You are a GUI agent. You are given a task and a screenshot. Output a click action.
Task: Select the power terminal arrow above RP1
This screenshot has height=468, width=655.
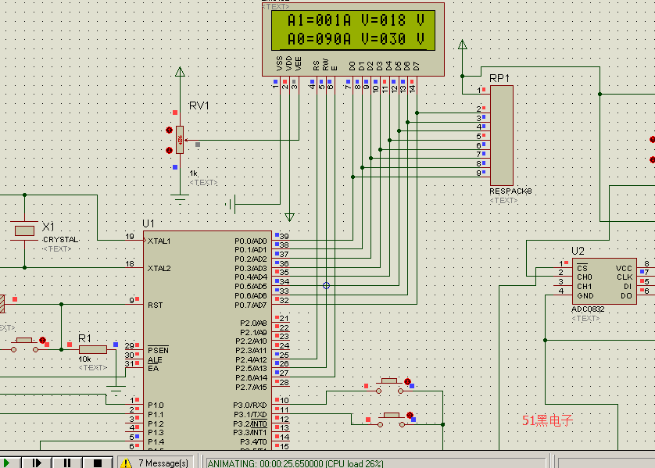click(x=463, y=45)
